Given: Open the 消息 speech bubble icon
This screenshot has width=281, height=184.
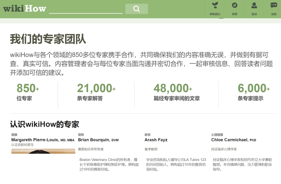Looking at the screenshot, I should (x=273, y=5).
